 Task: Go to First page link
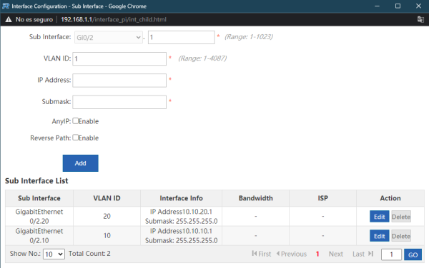[261, 254]
